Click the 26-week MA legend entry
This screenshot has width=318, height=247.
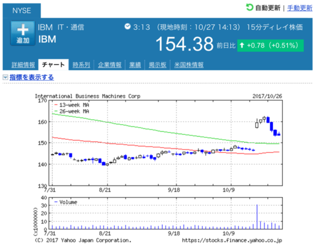72,111
